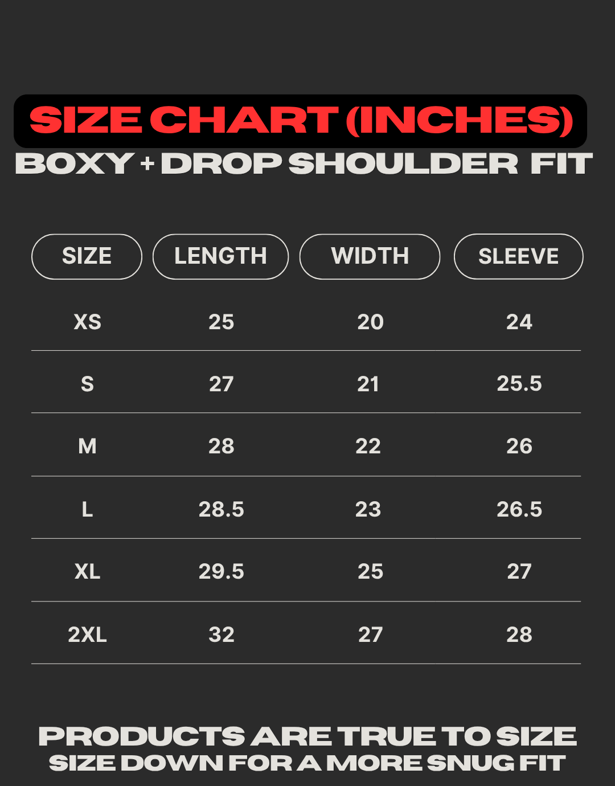Click the red Size Chart (Inches) title

[301, 121]
